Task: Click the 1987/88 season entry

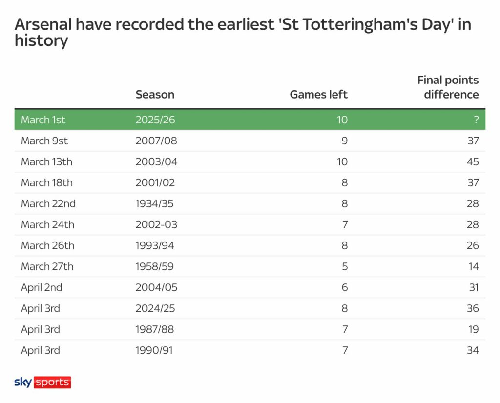Action: coord(156,330)
